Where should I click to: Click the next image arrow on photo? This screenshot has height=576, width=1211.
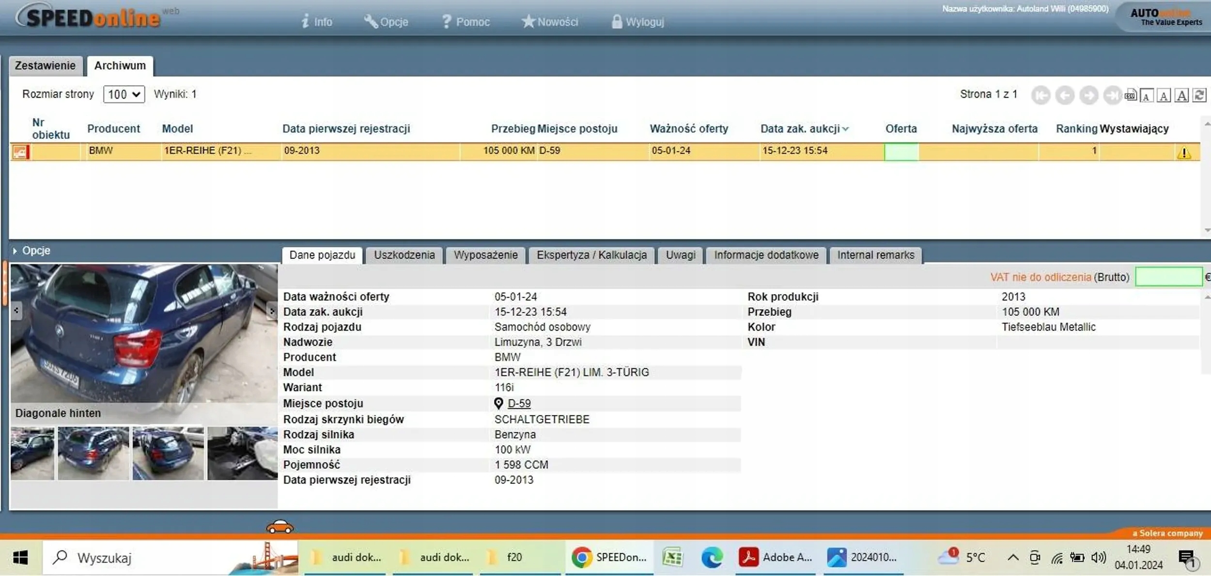(x=272, y=311)
